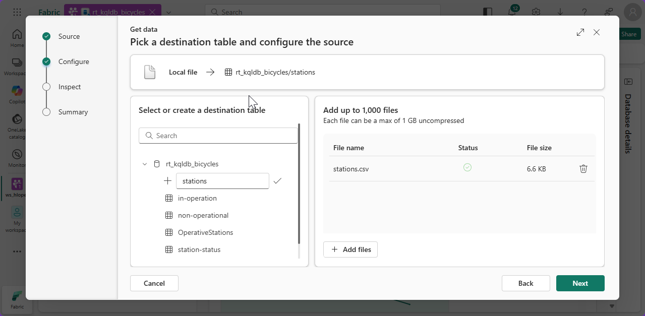This screenshot has height=316, width=645.
Task: Collapse the rt_kqldb_bicycles database node
Action: tap(145, 164)
